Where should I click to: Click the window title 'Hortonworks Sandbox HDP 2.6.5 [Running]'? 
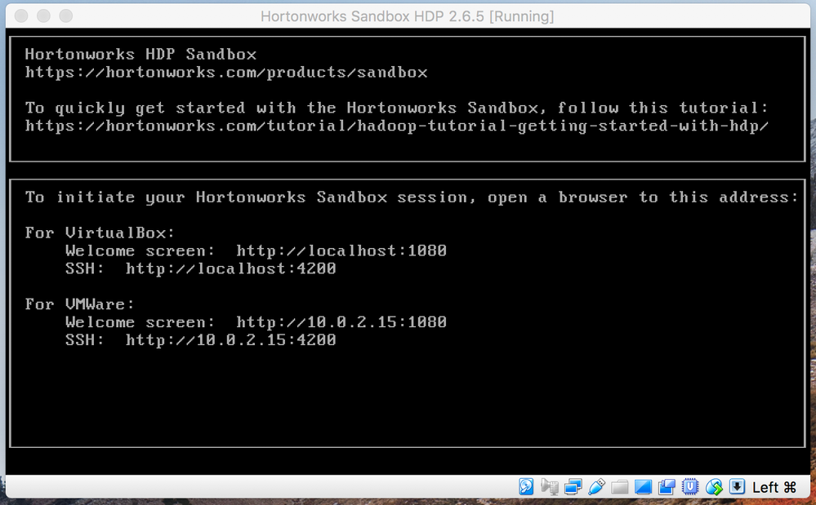(x=408, y=16)
